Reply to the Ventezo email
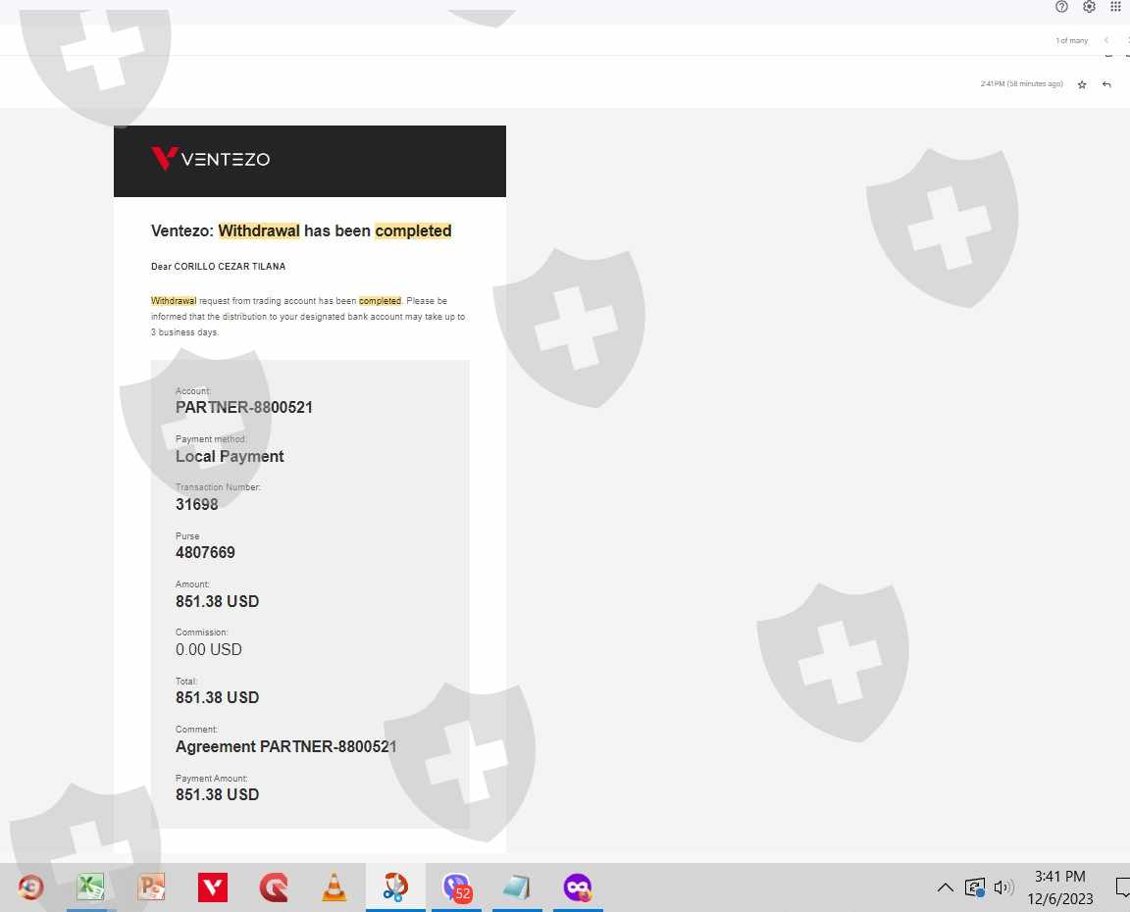The image size is (1130, 912). pos(1106,84)
